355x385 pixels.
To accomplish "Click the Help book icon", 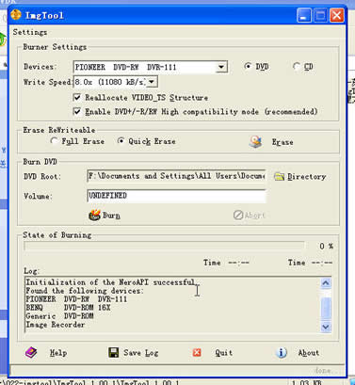I will 31,353.
